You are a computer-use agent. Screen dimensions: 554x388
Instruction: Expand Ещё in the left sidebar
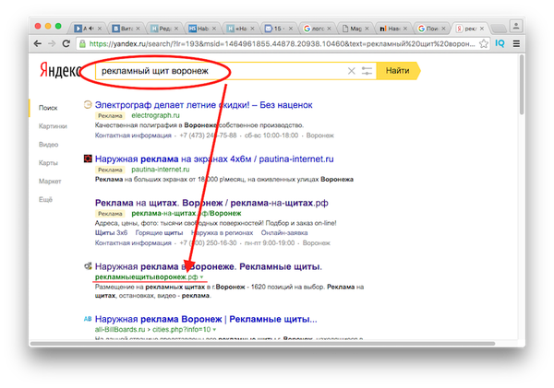click(45, 200)
